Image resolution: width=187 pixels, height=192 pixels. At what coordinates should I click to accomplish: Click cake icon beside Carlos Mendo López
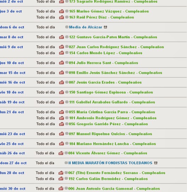(x=62, y=53)
